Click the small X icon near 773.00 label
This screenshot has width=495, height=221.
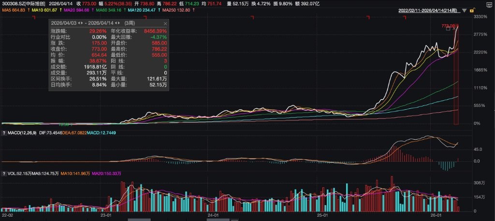pyautogui.click(x=454, y=29)
